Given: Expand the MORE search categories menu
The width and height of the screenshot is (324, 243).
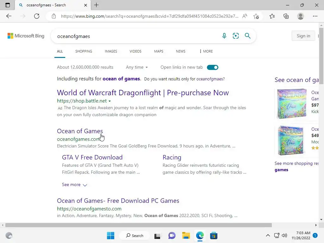Looking at the screenshot, I should coord(206,51).
